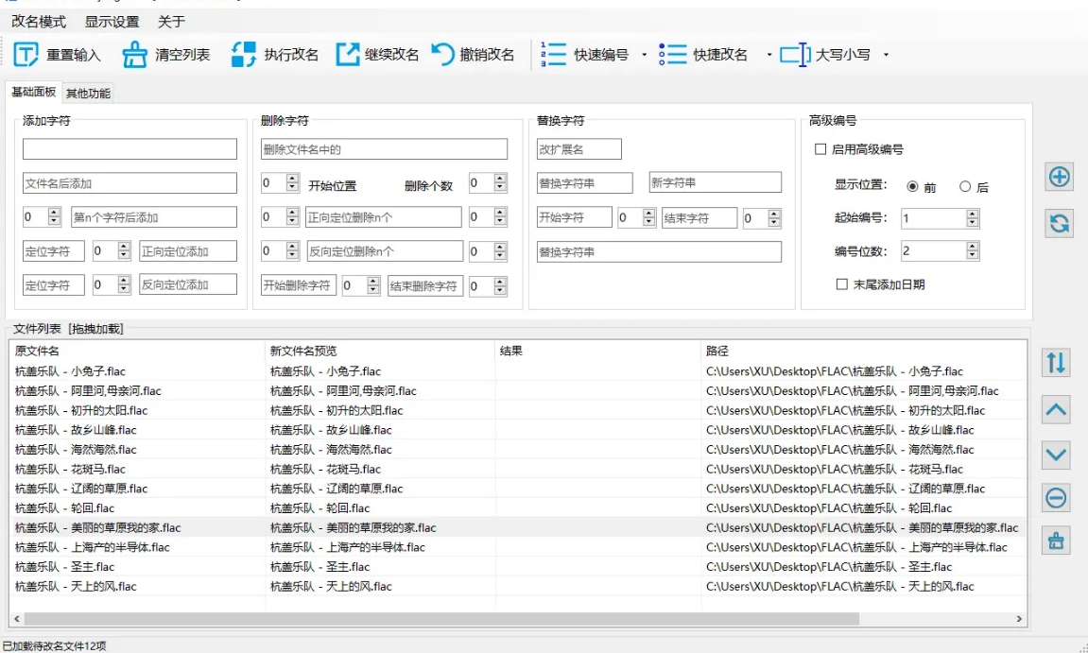Click the plus add-files icon on right side
Screen dimensions: 1088x653
[1059, 177]
